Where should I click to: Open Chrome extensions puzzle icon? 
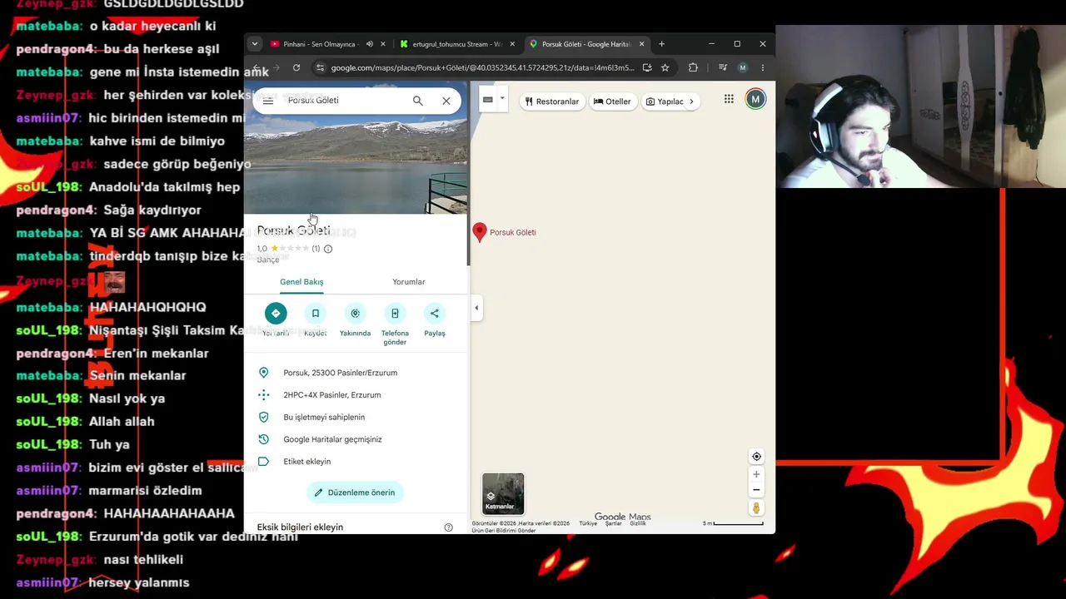pyautogui.click(x=693, y=68)
